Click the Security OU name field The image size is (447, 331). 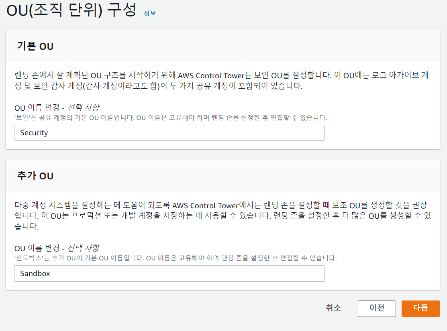pos(169,133)
